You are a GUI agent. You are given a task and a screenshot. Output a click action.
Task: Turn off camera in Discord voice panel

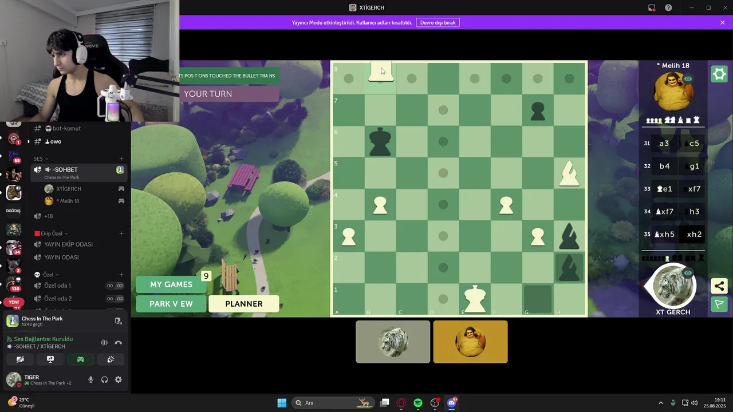click(x=20, y=359)
